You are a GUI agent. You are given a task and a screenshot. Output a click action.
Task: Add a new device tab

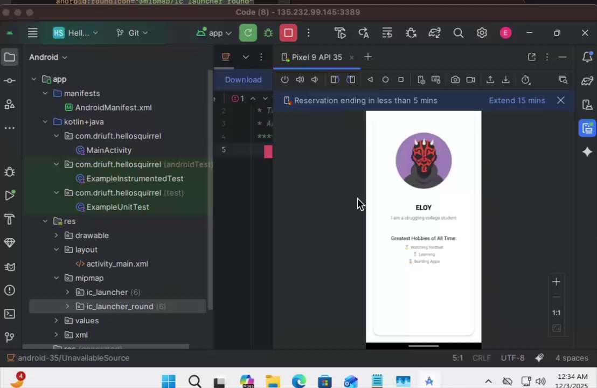coord(368,57)
